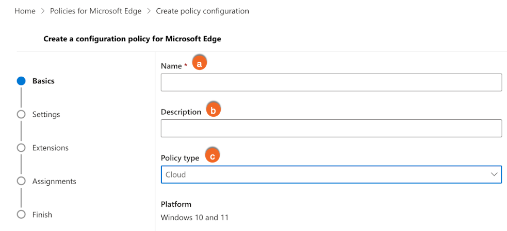Open Policies for Microsoft Edge breadcrumb link
Screen dimensions: 507x231
pyautogui.click(x=95, y=11)
